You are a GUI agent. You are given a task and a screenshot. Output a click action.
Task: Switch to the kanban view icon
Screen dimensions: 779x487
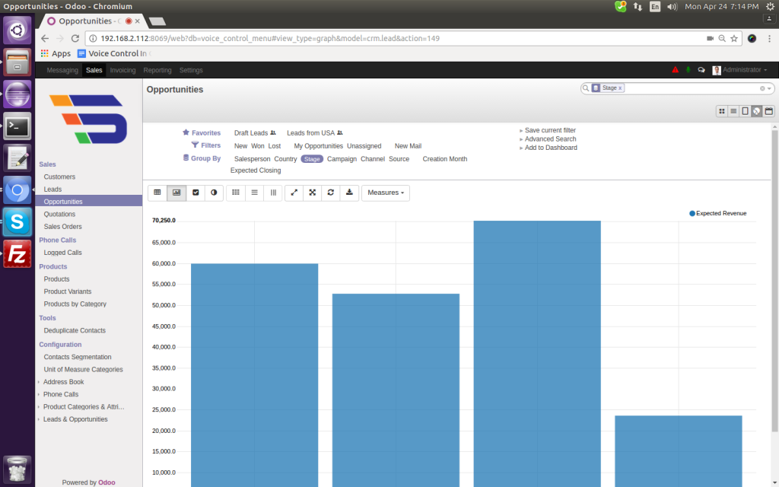coord(721,111)
